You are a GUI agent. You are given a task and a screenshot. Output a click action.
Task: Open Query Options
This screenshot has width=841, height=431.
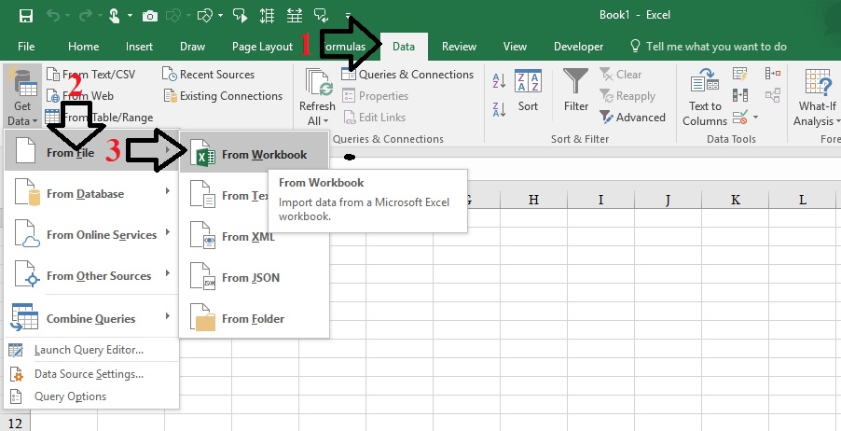91,396
